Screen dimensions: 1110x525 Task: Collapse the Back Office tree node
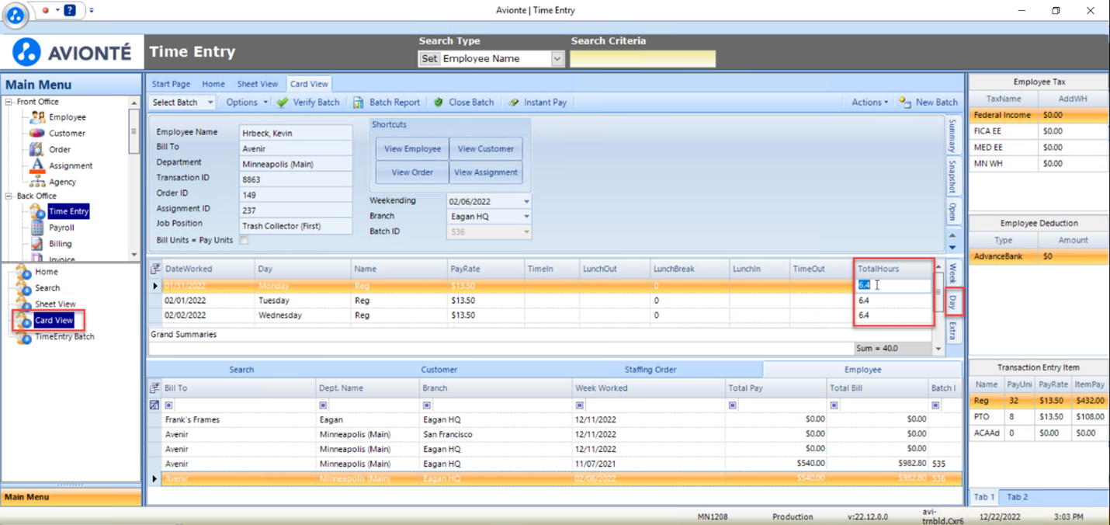(9, 196)
